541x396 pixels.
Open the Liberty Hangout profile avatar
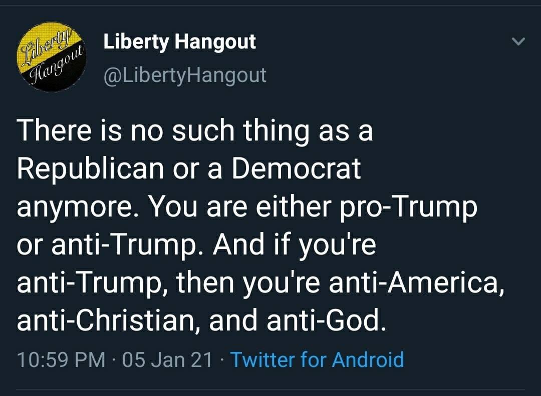pos(52,56)
